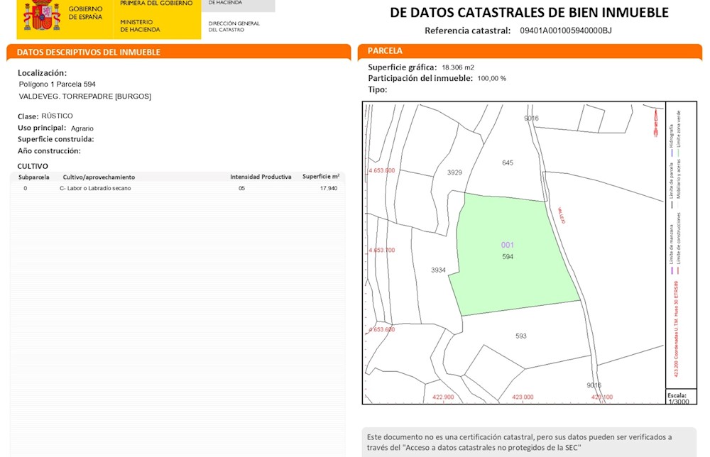This screenshot has height=457, width=710.
Task: Click parcel 645 on the map
Action: tap(508, 163)
